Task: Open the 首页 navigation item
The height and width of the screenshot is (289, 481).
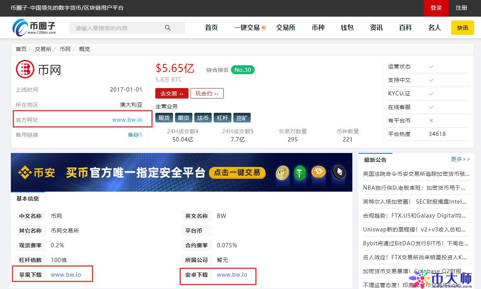Action: coord(211,28)
